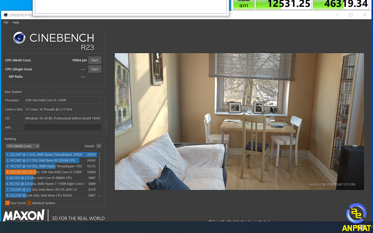Close the Cinebench window
The image size is (373, 233).
(x=365, y=15)
